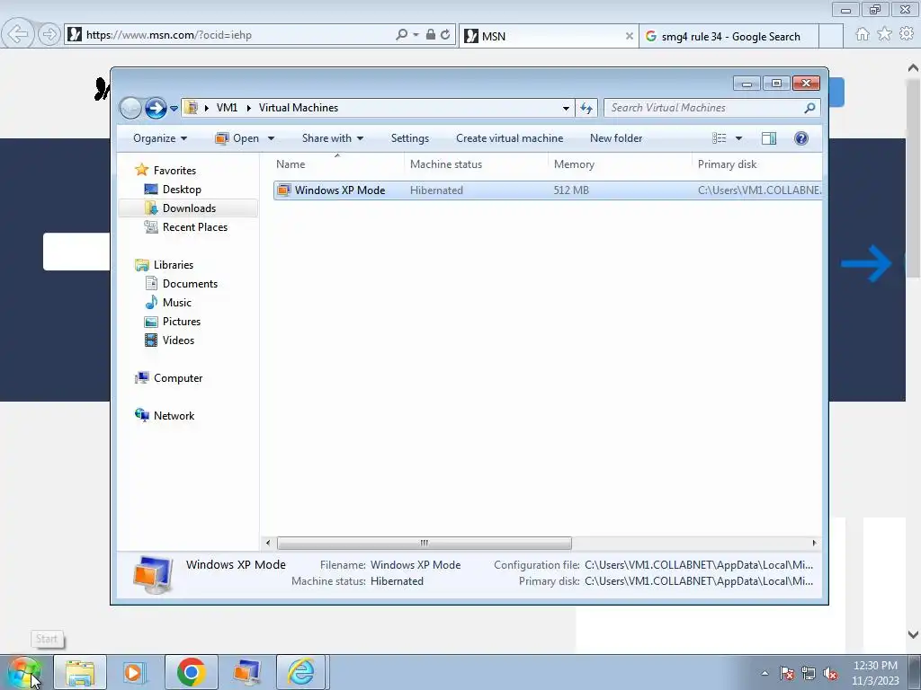Click the search magnifier in Explorer
Viewport: 921px width, 690px height.
point(810,108)
